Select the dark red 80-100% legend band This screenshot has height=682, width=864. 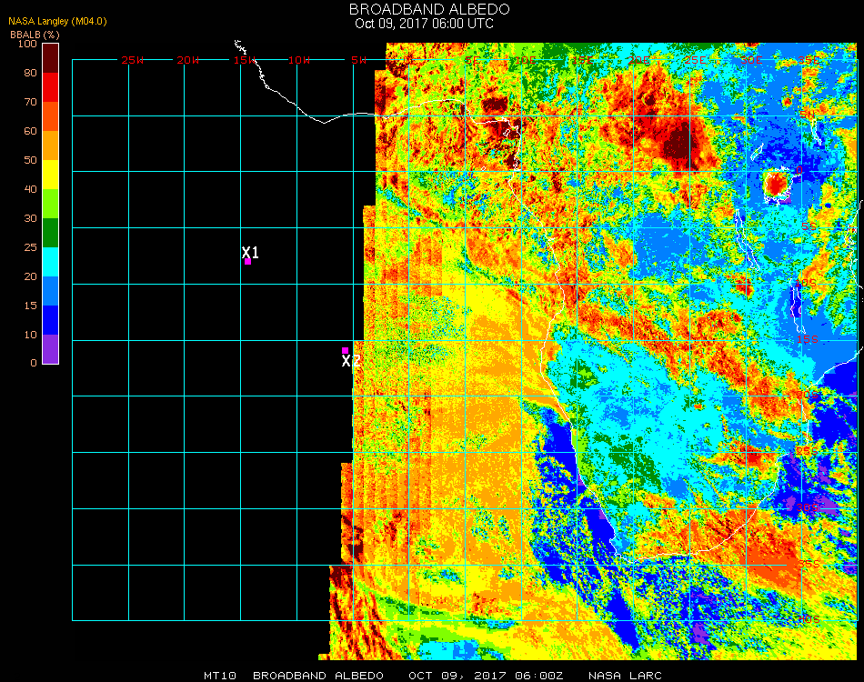pos(51,57)
